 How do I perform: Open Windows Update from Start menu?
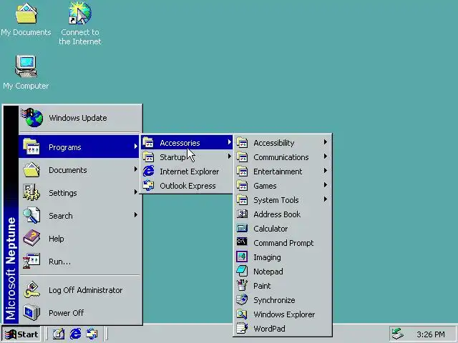tap(80, 118)
